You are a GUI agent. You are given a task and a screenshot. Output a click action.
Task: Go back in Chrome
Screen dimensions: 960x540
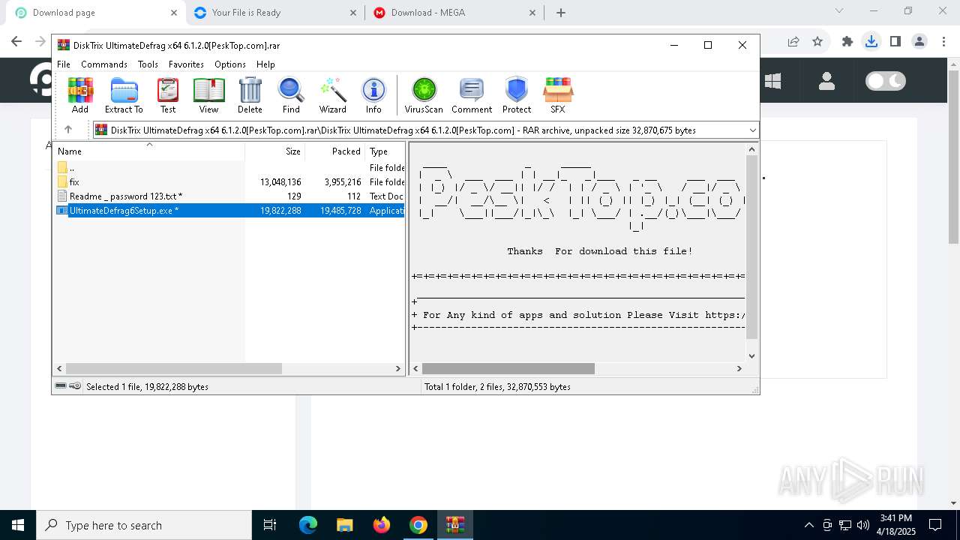tap(16, 42)
